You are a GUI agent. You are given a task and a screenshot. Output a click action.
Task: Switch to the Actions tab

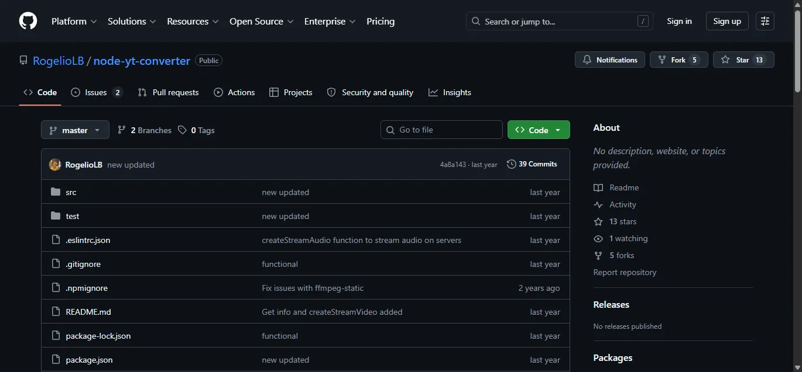pos(234,92)
